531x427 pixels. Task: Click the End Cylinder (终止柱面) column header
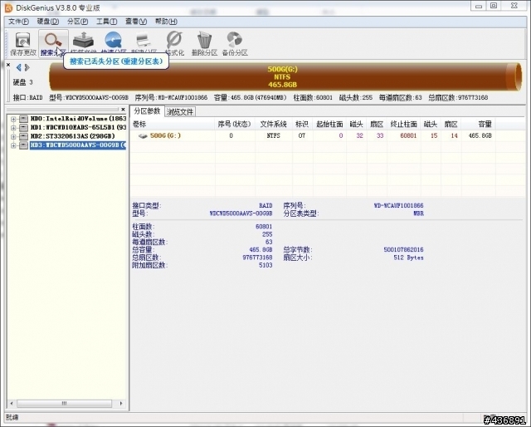tap(404, 124)
